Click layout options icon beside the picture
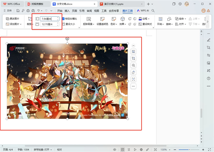Screen dimensions: 214x152 point(133,51)
